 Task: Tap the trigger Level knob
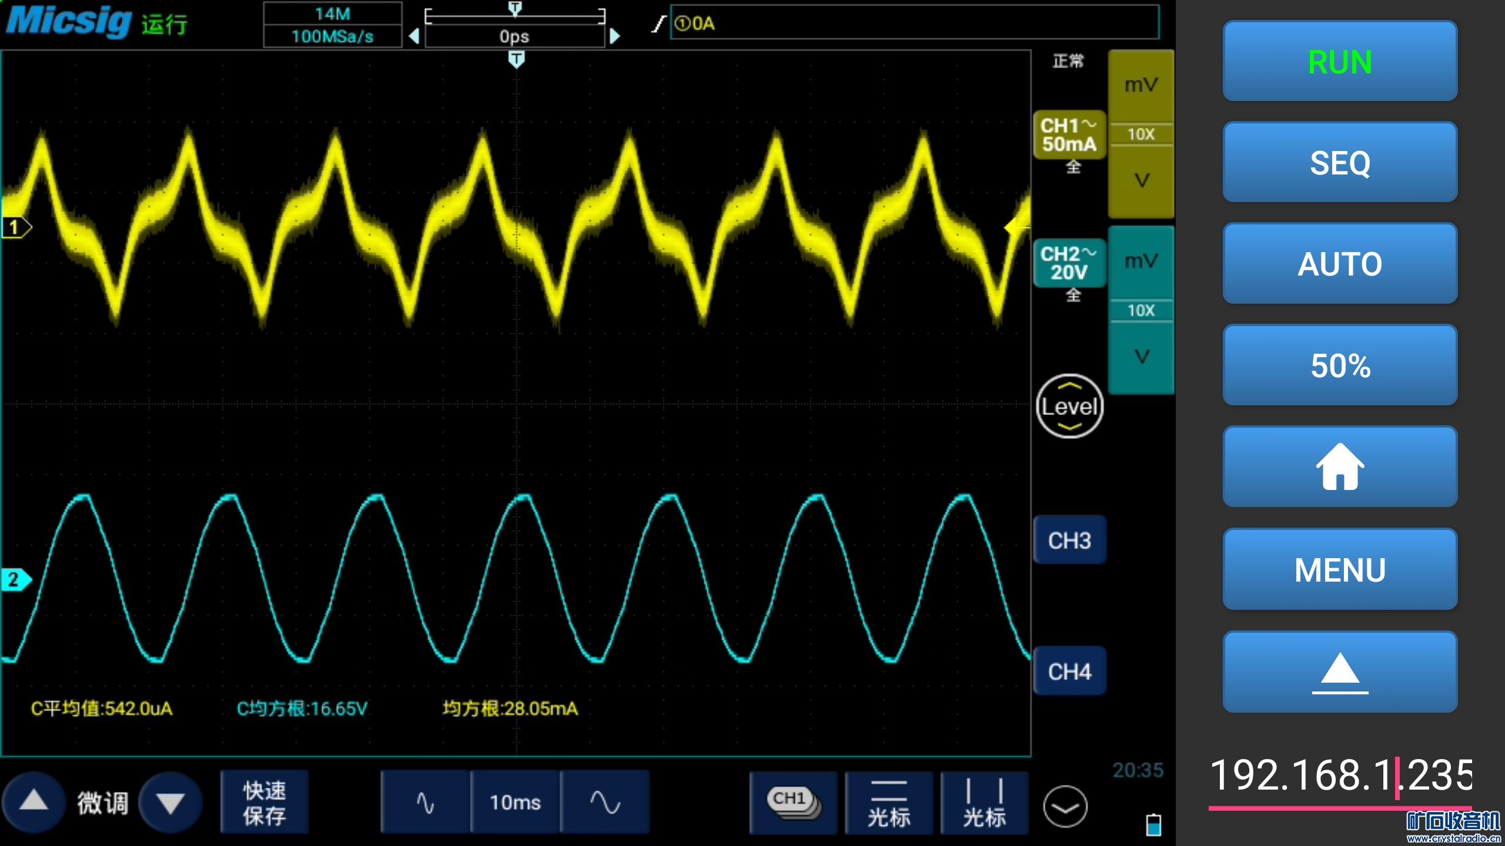[1069, 407]
